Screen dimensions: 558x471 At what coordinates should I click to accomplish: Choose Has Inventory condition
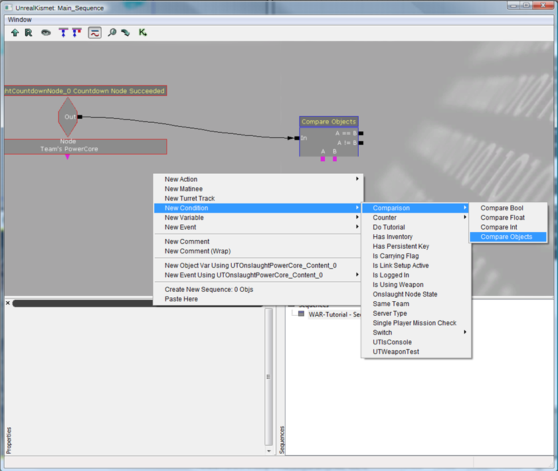pyautogui.click(x=416, y=237)
